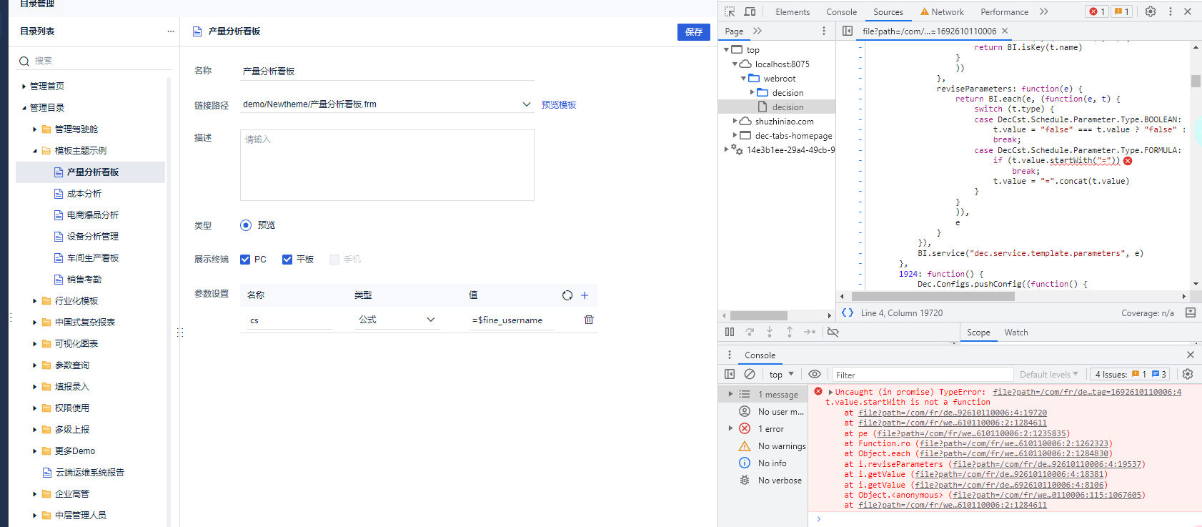The height and width of the screenshot is (527, 1202).
Task: Show more DevTools tabs chevron
Action: pos(1044,11)
